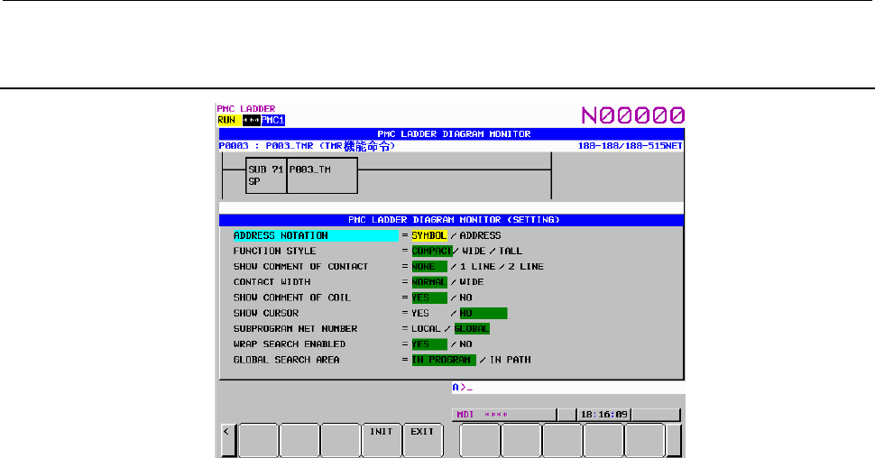Screen dimensions: 875x458
Task: Click the FUNCTION STYLE setting label
Action: click(x=274, y=252)
